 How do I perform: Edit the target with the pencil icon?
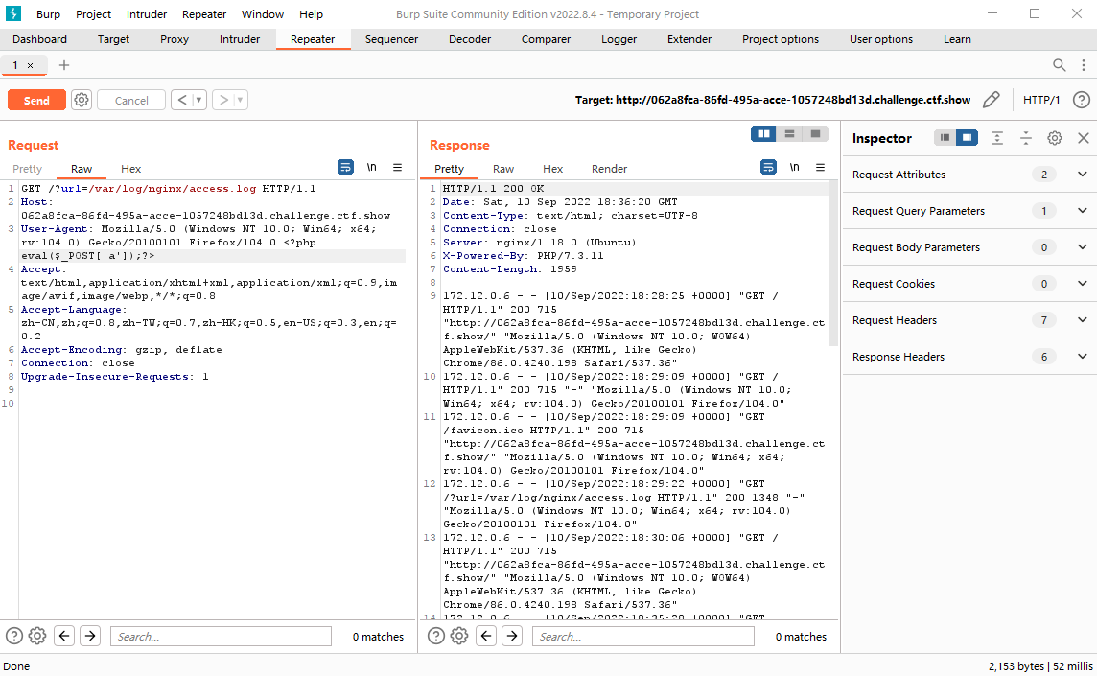(991, 100)
